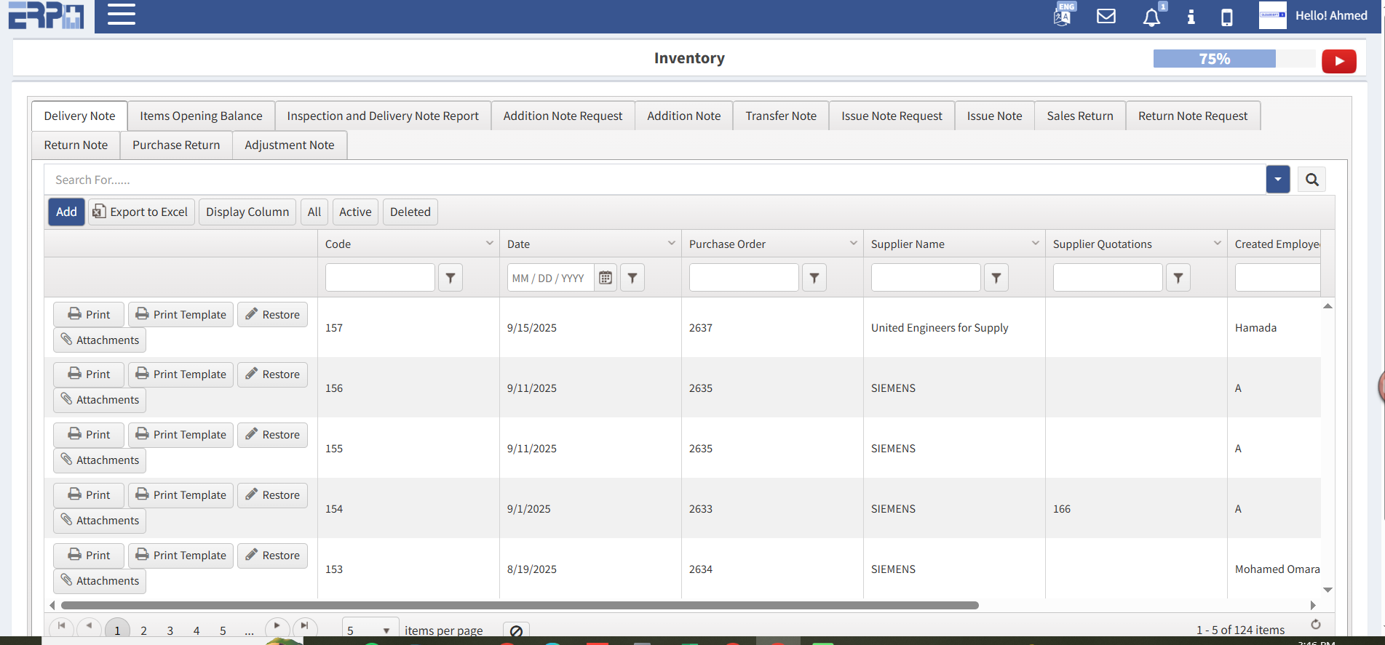
Task: Play the red YouTube video button
Action: coord(1338,61)
